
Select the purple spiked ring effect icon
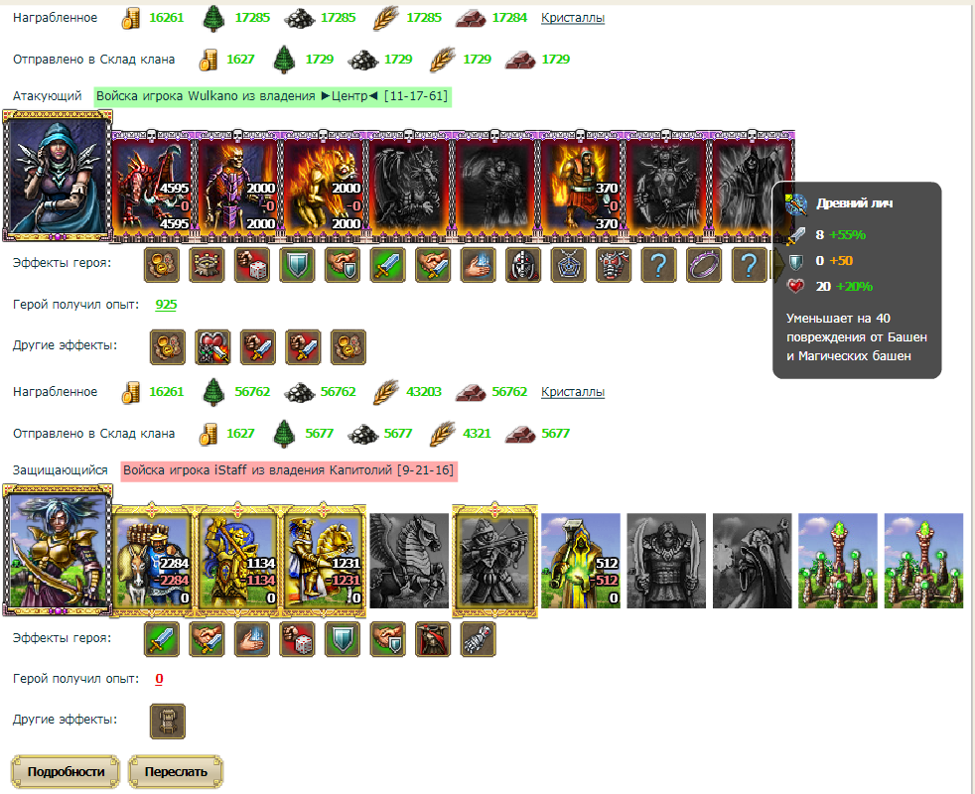[x=704, y=265]
